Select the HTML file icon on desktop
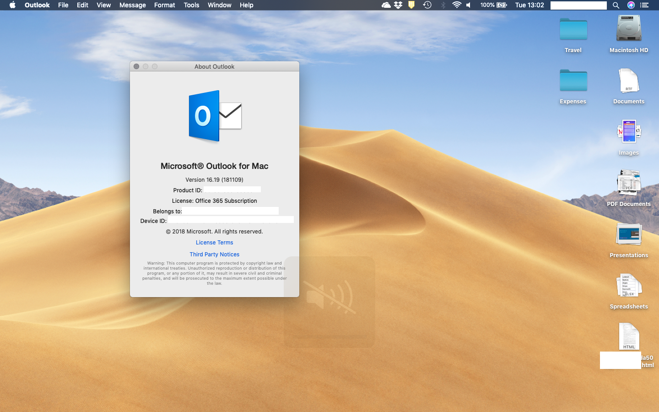This screenshot has height=412, width=659. [x=629, y=336]
